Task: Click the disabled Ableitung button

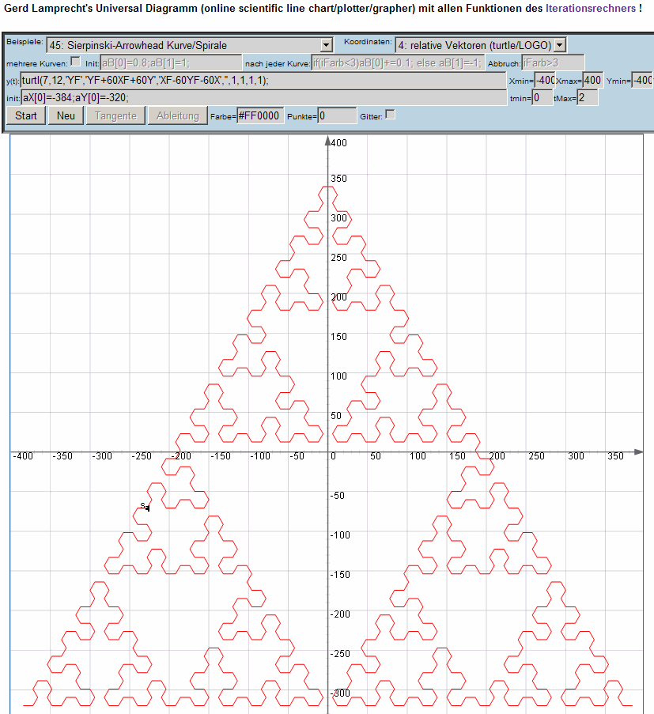Action: [x=178, y=115]
